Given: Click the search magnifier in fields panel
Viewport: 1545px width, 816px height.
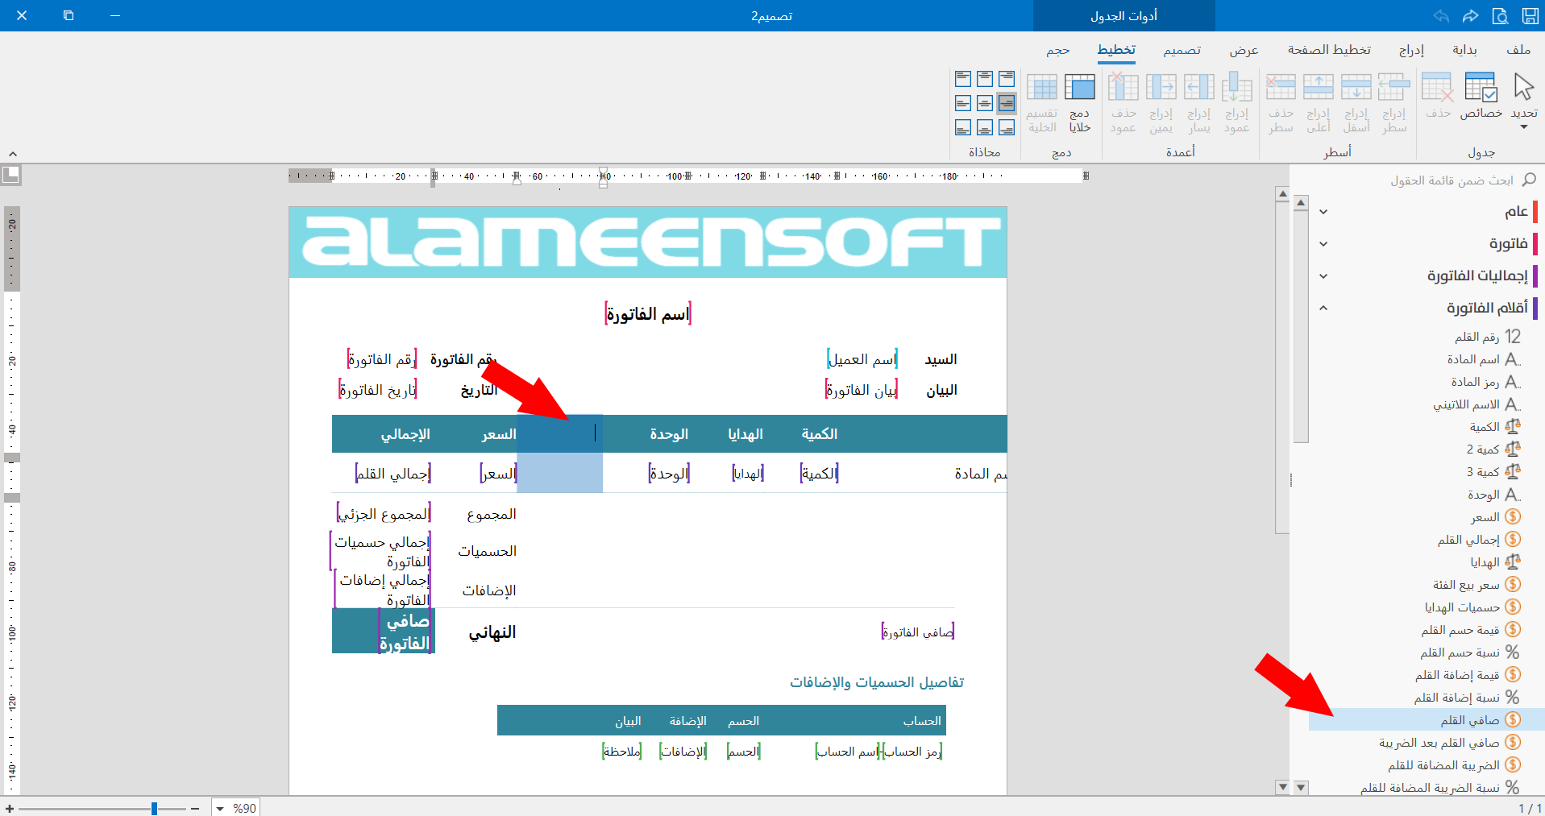Looking at the screenshot, I should pos(1529,180).
